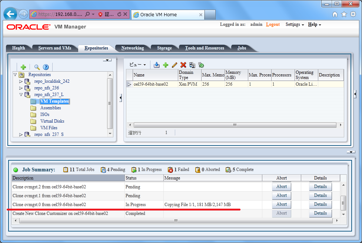Click the clone/move template icon
Image resolution: width=362 pixels, height=243 pixels.
192,65
